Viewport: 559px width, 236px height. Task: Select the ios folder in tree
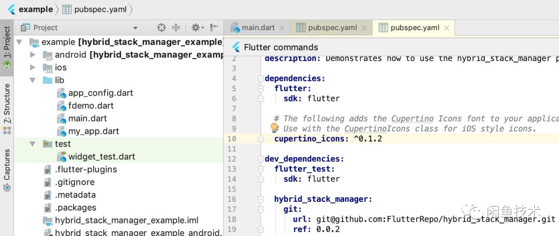click(x=61, y=67)
